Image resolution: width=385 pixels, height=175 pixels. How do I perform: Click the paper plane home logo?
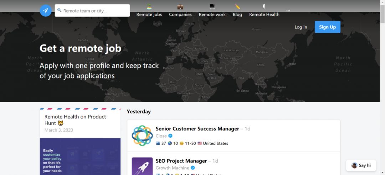(x=46, y=11)
